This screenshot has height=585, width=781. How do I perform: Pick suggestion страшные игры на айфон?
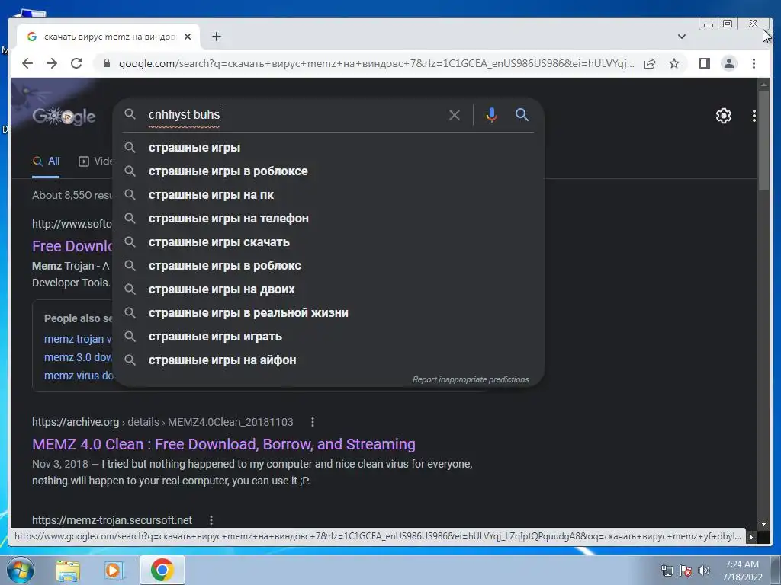(x=329, y=360)
